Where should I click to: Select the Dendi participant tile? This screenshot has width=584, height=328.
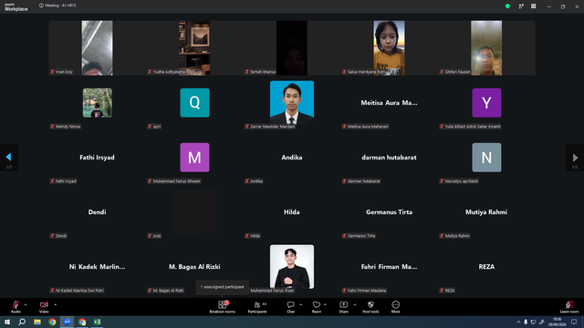pos(98,212)
